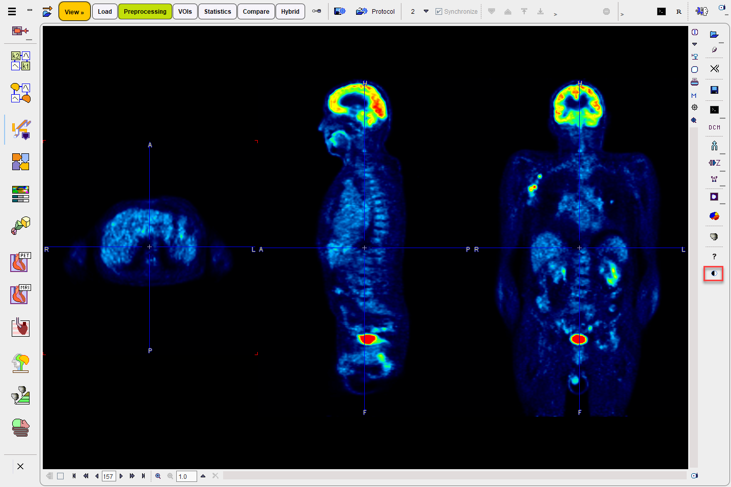731x487 pixels.
Task: Click the print icon in the right strip
Action: click(x=694, y=82)
